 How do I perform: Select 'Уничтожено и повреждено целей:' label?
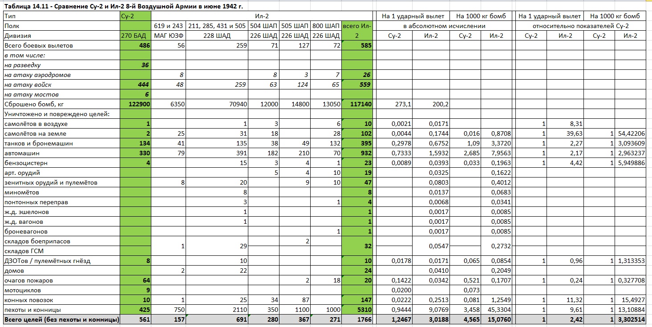click(61, 114)
